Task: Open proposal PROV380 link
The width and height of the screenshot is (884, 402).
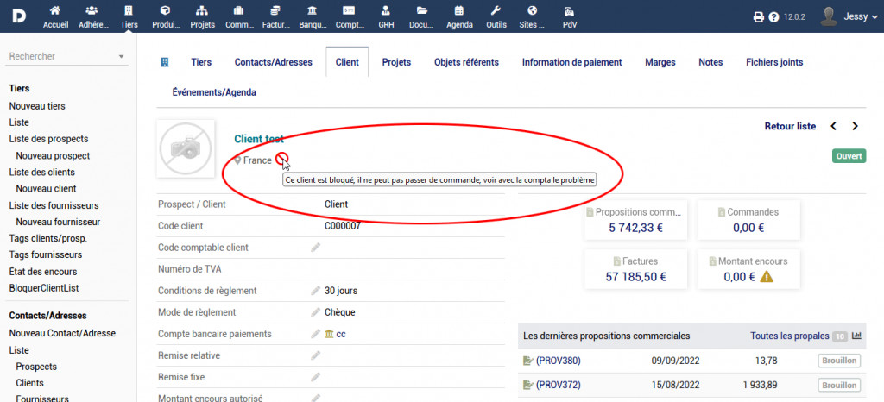Action: (x=554, y=360)
